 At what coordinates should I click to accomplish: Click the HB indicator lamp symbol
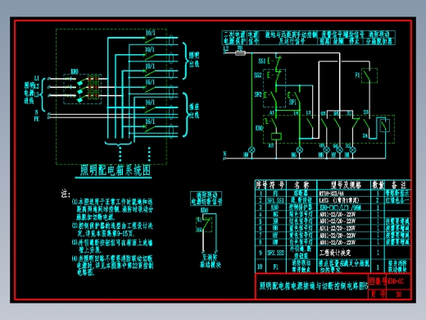click(326, 150)
